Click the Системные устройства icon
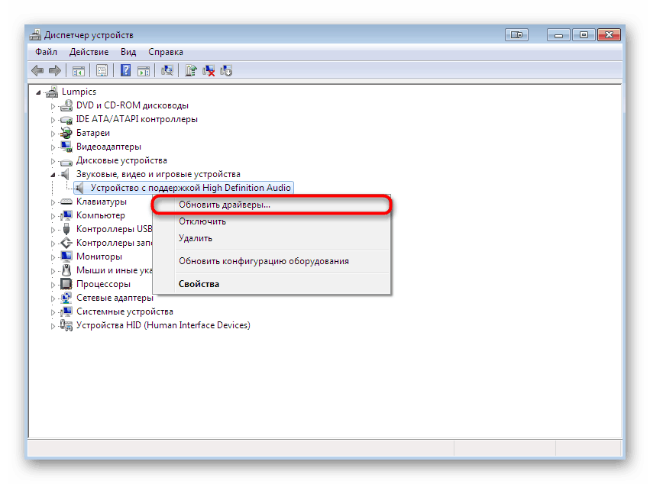 pyautogui.click(x=66, y=311)
